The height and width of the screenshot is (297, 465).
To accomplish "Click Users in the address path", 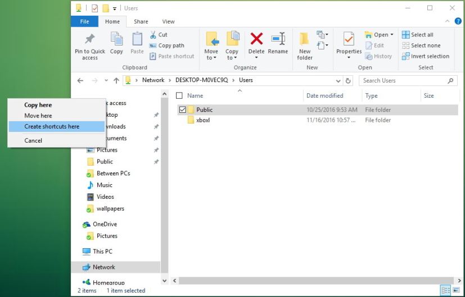I will point(246,80).
